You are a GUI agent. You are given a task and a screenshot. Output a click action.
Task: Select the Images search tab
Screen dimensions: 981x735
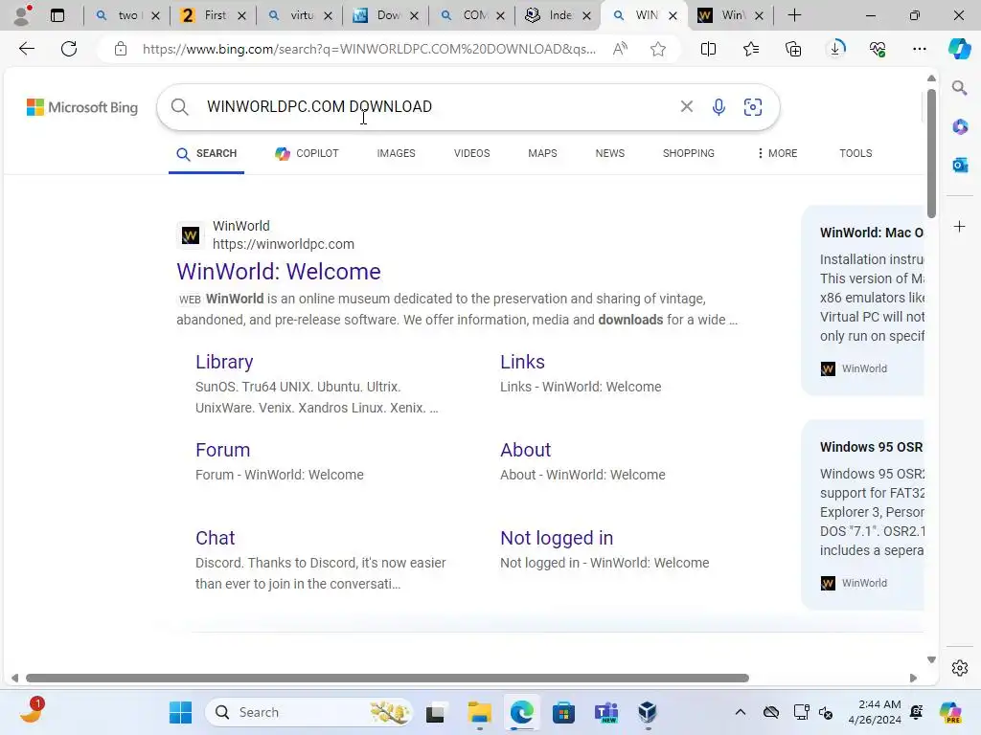click(396, 153)
